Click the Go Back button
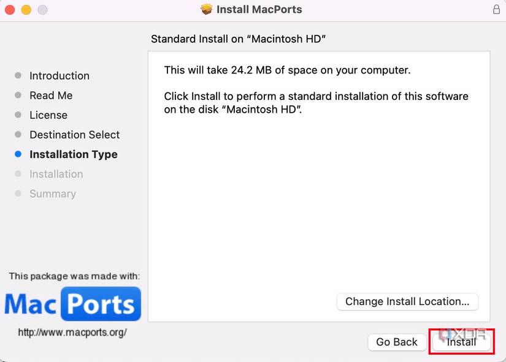 tap(397, 342)
